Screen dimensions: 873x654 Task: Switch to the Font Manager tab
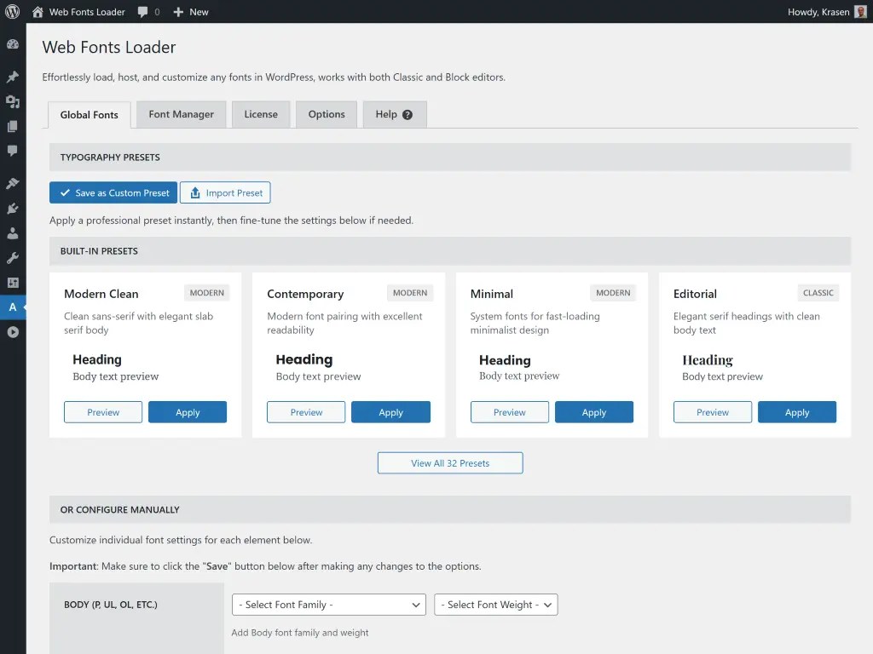click(x=181, y=114)
